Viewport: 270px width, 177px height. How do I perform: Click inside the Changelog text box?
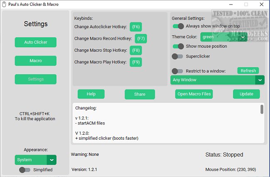(168, 123)
